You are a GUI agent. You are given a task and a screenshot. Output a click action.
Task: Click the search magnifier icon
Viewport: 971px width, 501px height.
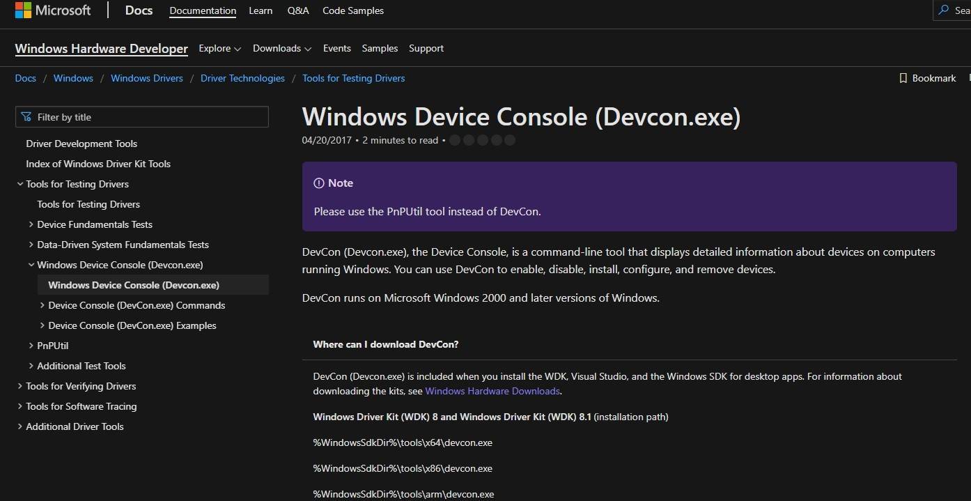pyautogui.click(x=944, y=10)
